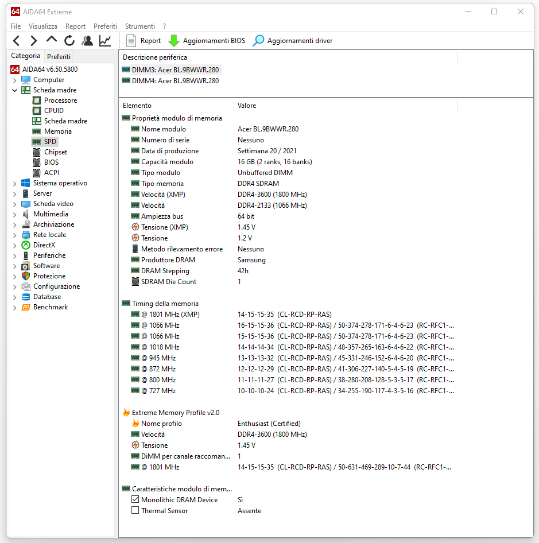
Task: Toggle the Thermal Sensor checkbox
Action: coord(135,510)
